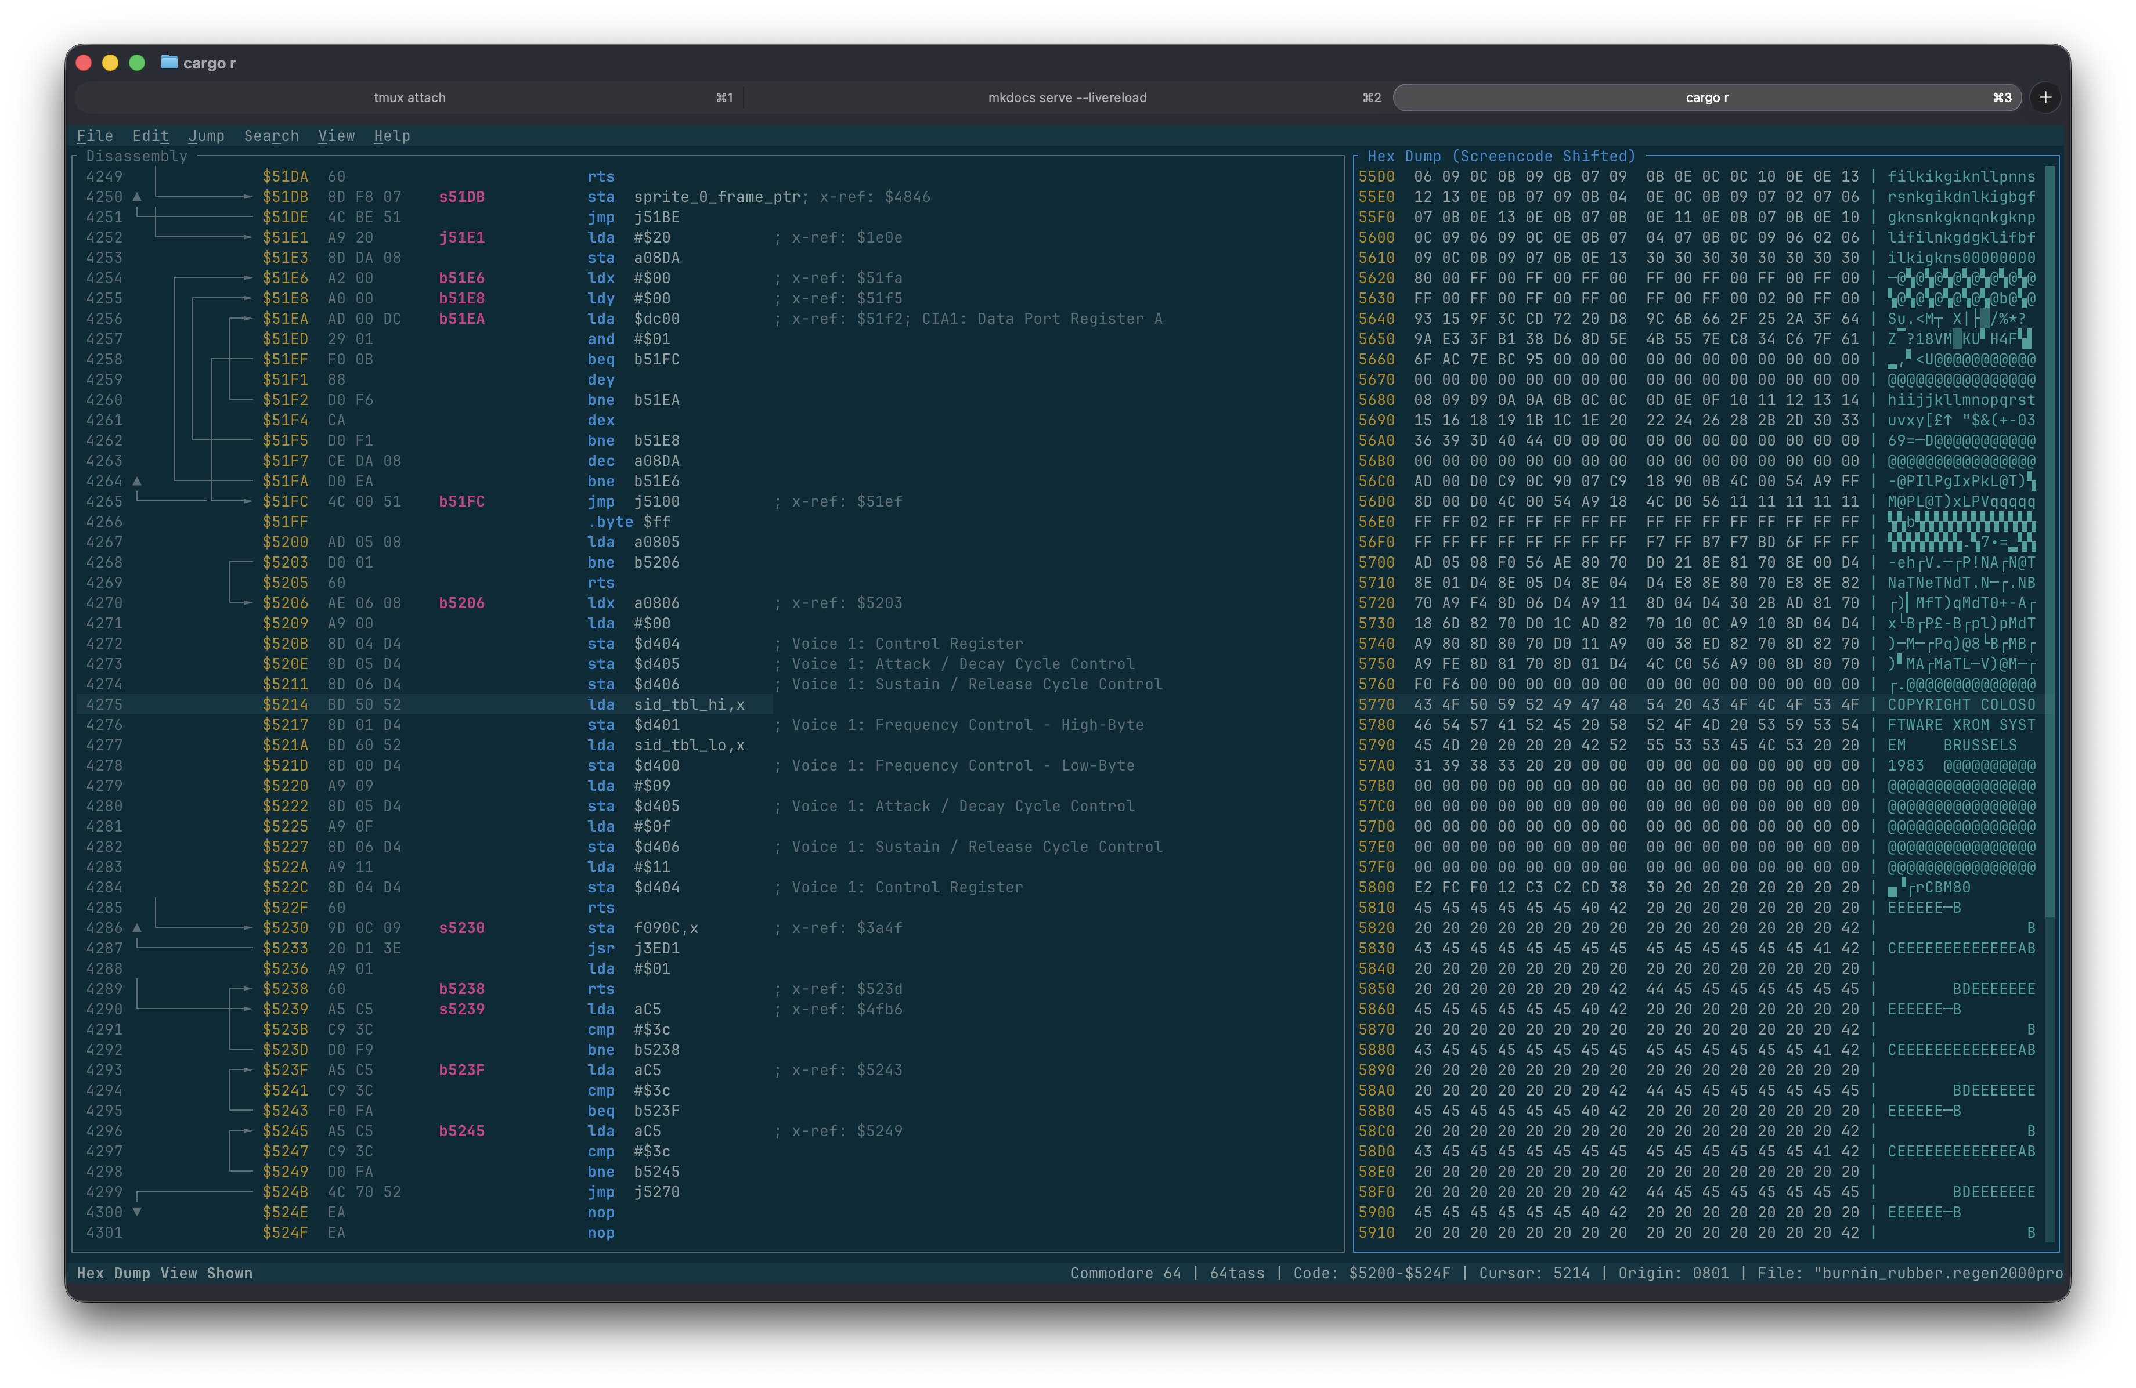
Task: Open the Search menu
Action: point(272,136)
